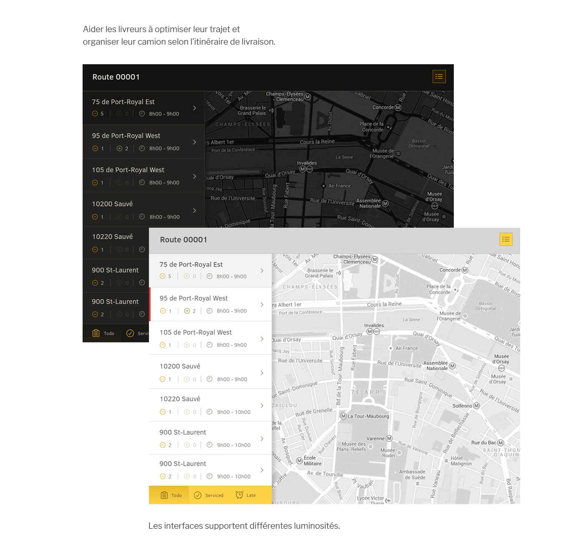Click the minus icon of 10200 Sauvé in light window
Image resolution: width=584 pixels, height=545 pixels.
[x=163, y=379]
